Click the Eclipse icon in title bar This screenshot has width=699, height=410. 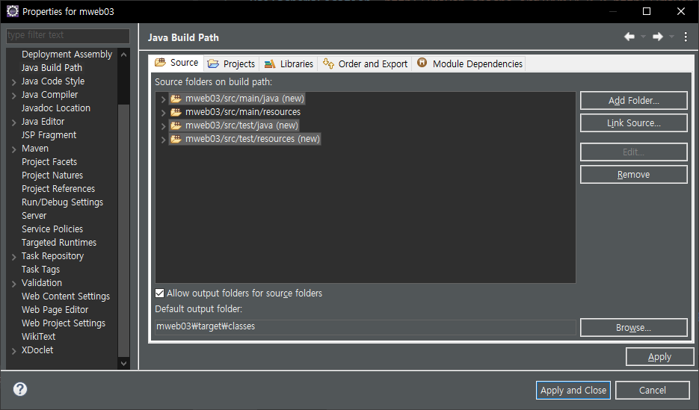pos(13,11)
